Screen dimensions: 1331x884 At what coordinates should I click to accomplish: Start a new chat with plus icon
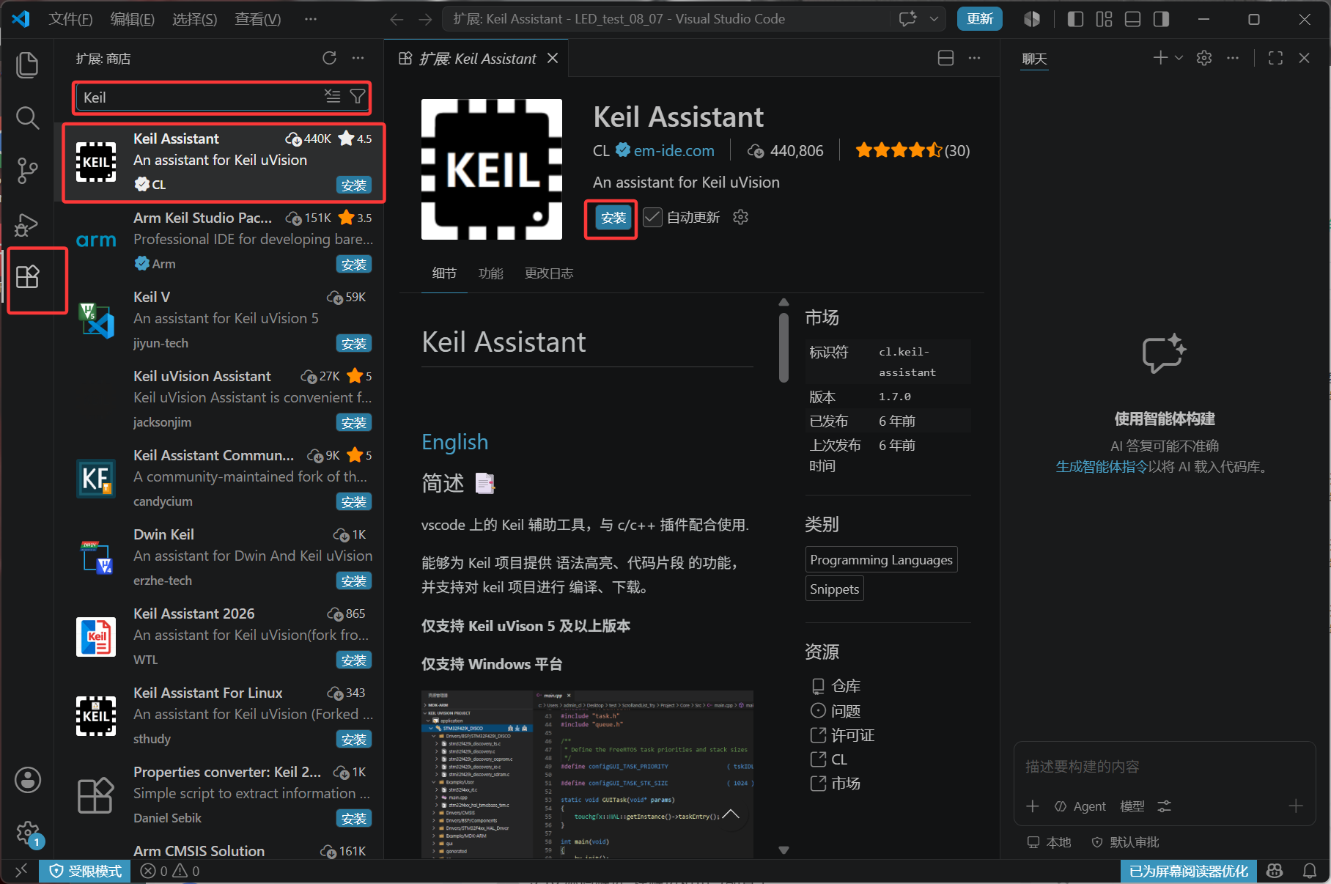1160,58
